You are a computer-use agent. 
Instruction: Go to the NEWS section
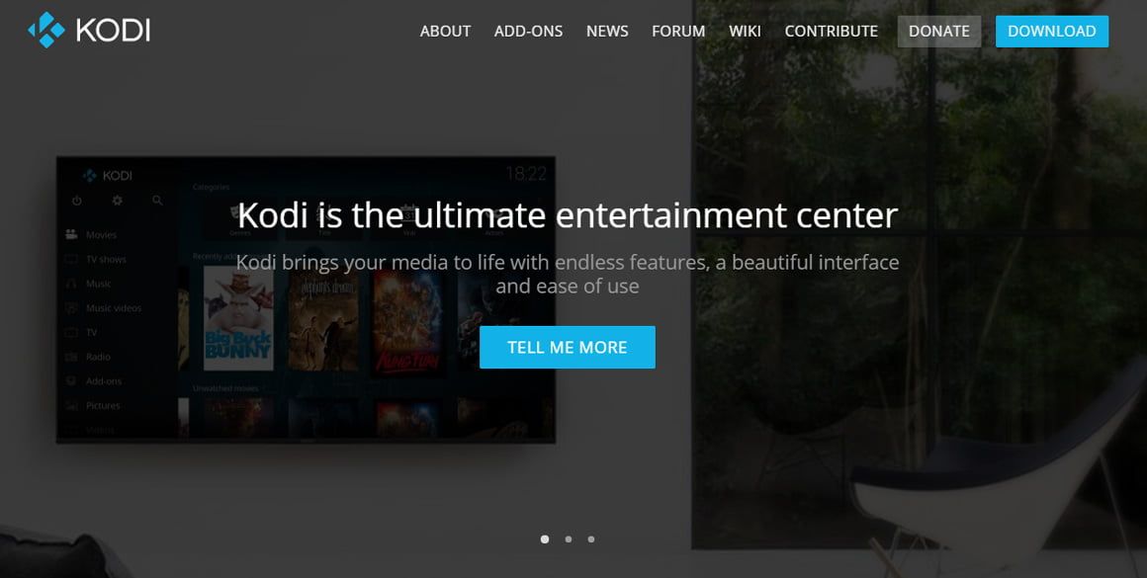pos(607,32)
